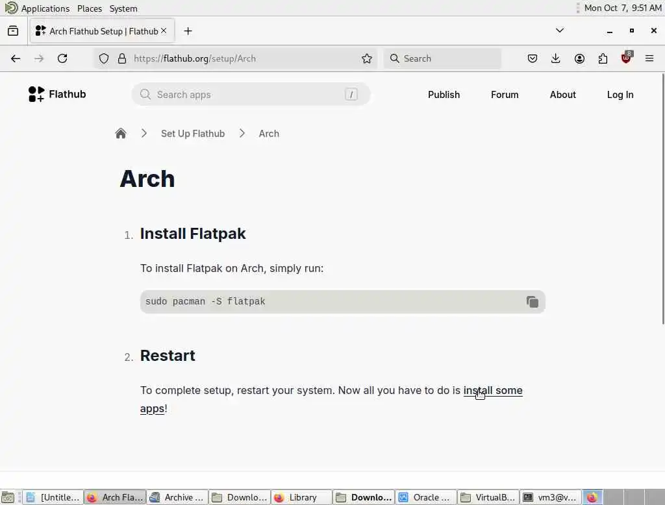
Task: Open Save to Pocket icon
Action: [x=533, y=58]
